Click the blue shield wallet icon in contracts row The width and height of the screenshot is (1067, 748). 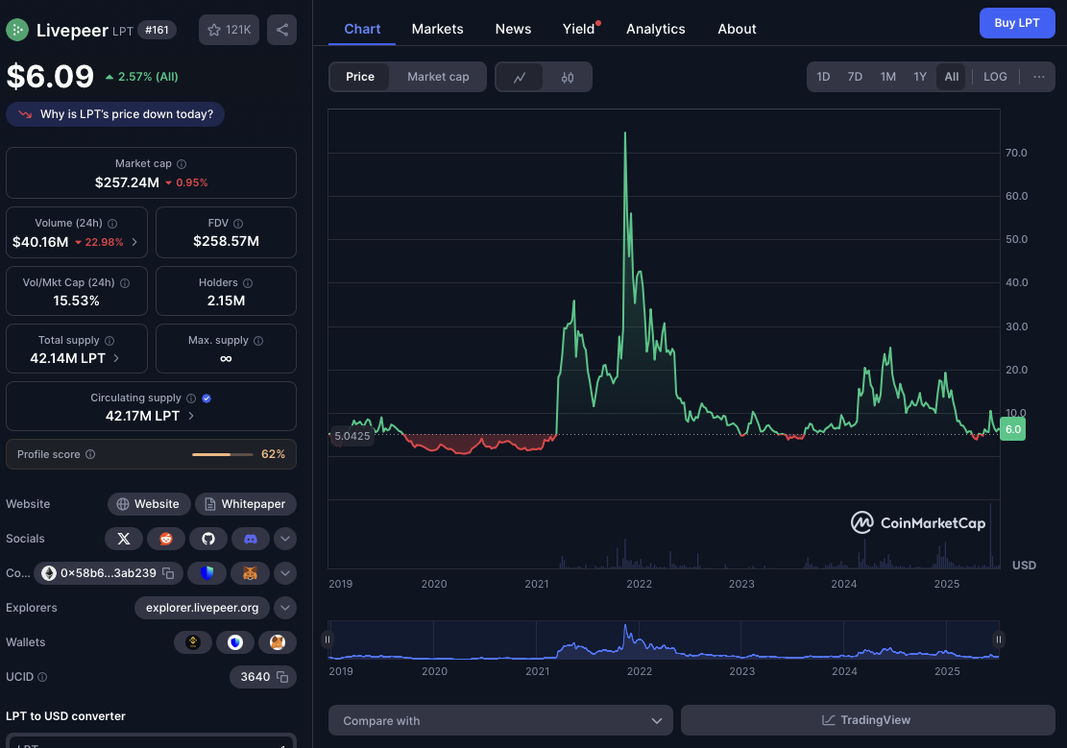(x=206, y=573)
